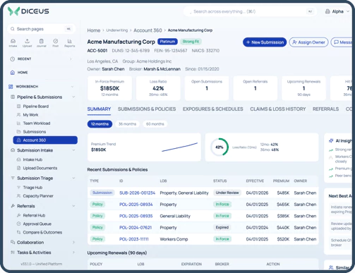Go to Home breadcrumb
355x273 pixels.
point(94,30)
